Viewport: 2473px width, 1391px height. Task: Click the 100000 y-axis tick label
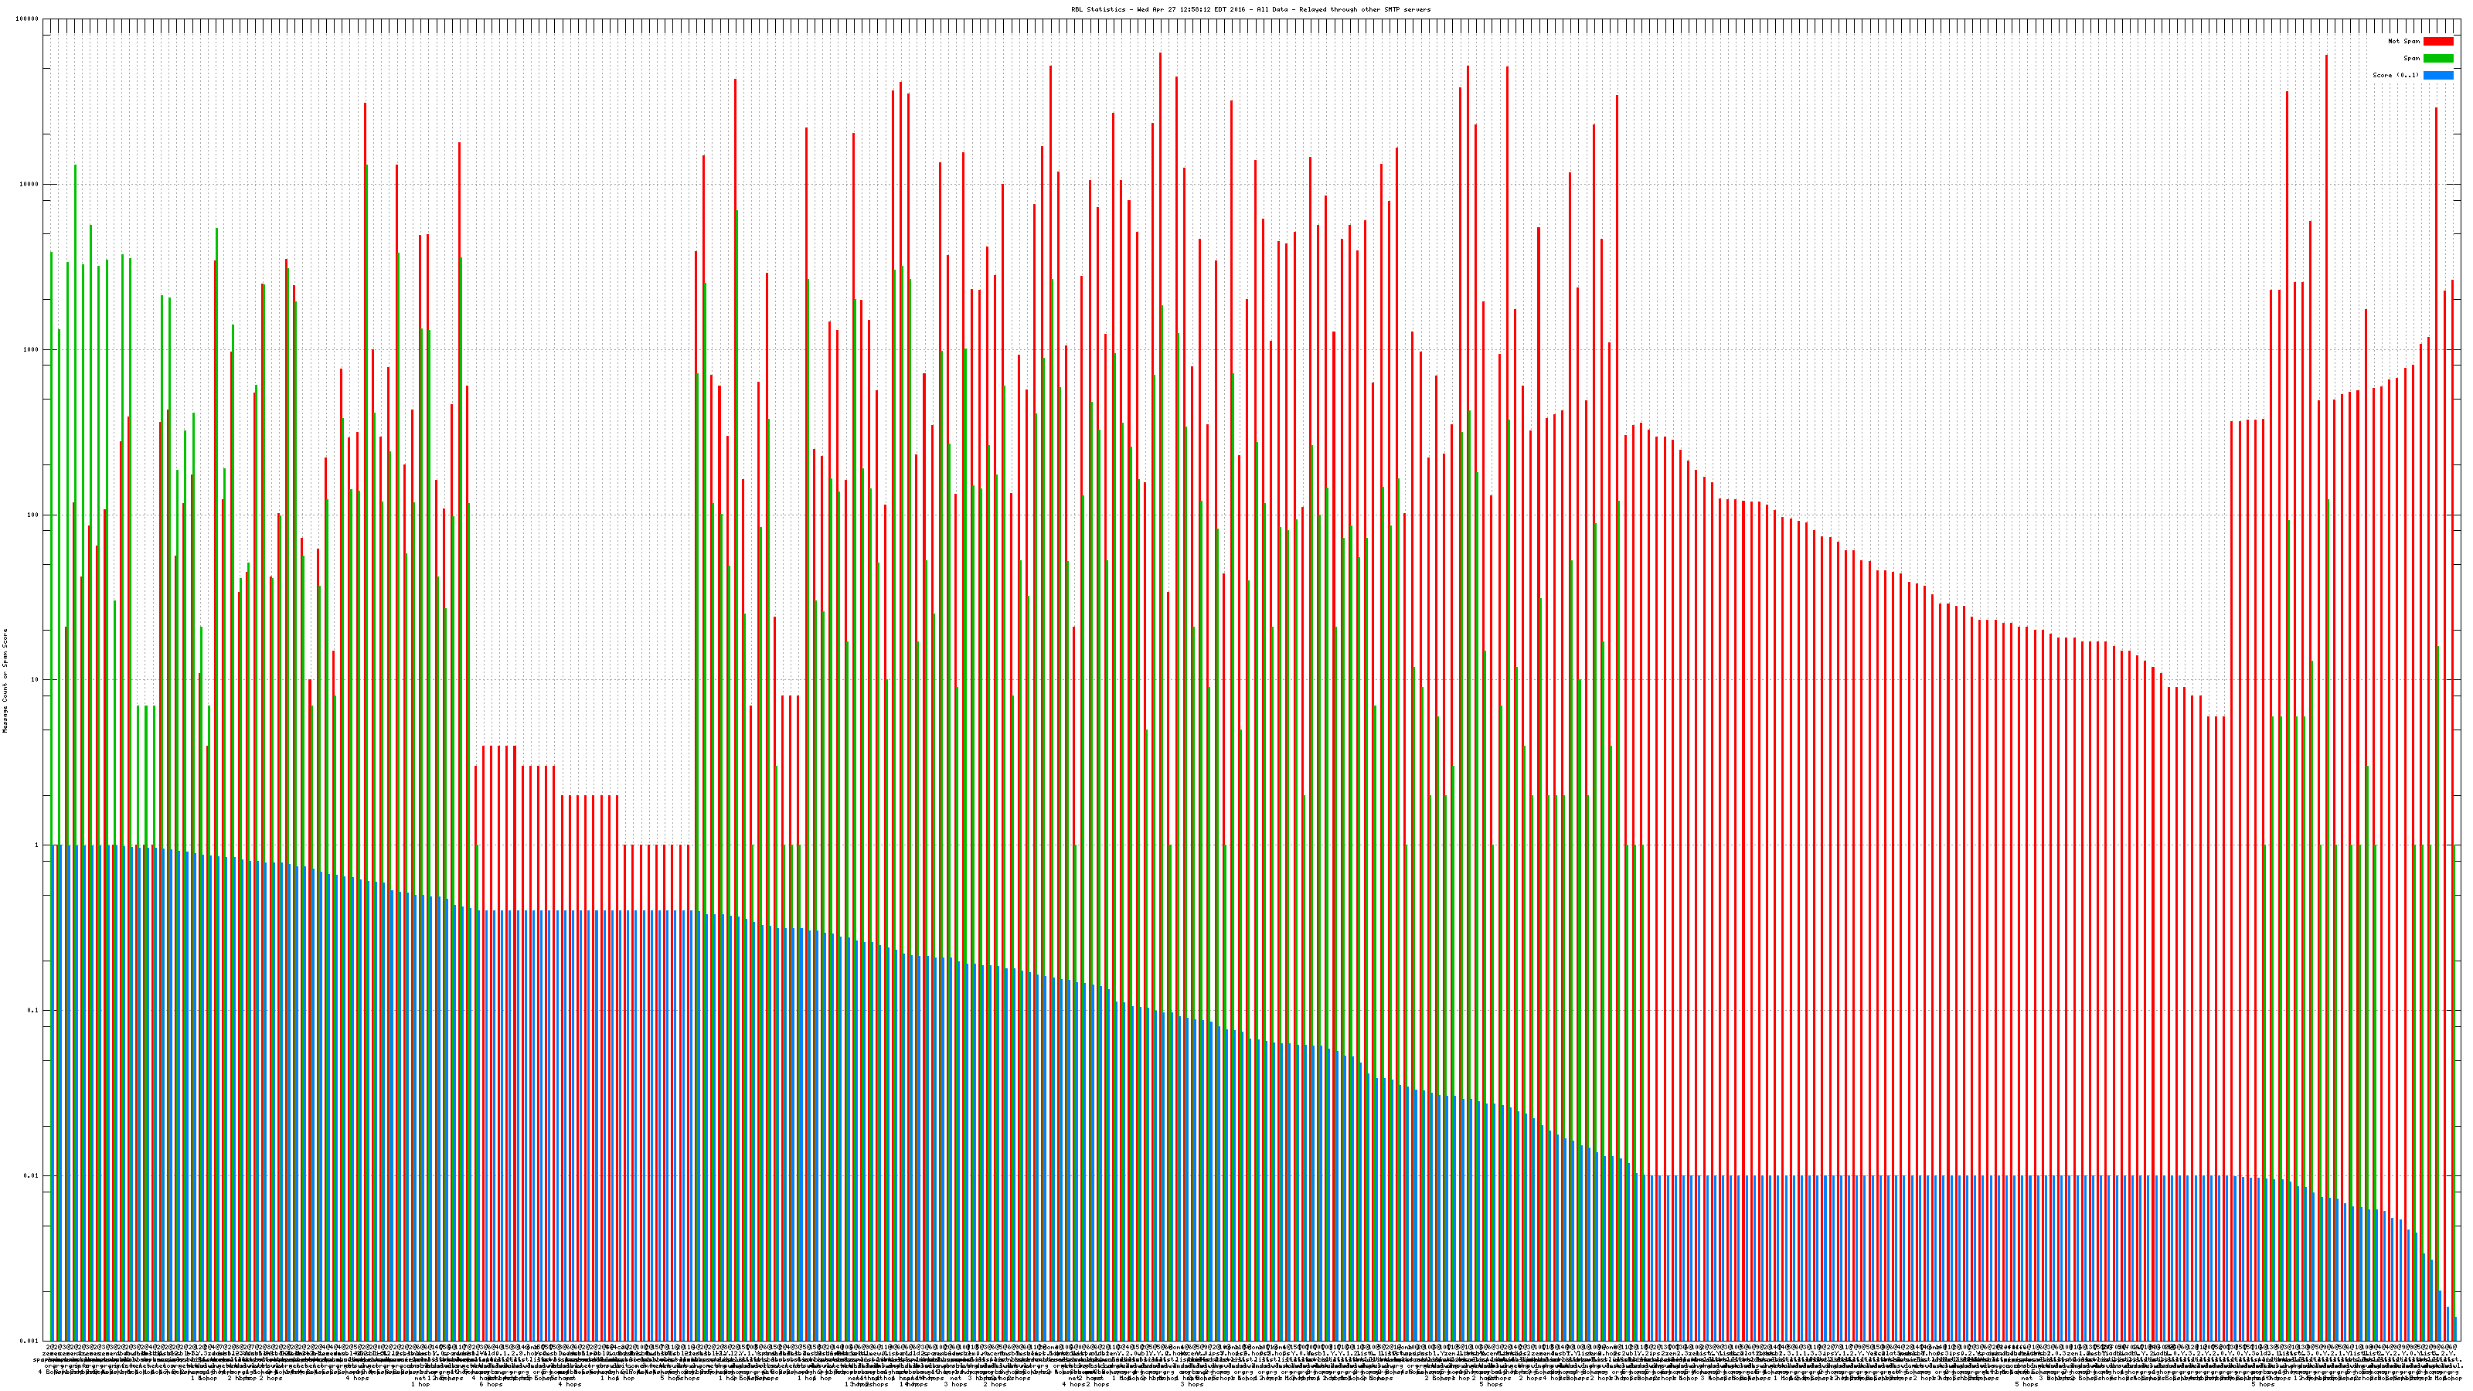(28, 19)
